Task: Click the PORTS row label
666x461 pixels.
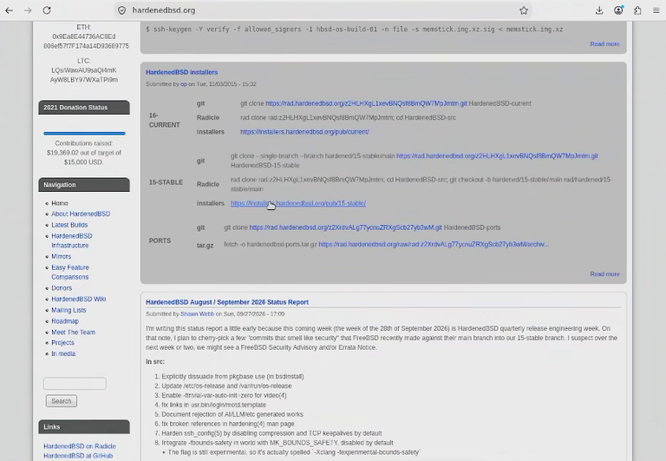Action: [x=160, y=240]
